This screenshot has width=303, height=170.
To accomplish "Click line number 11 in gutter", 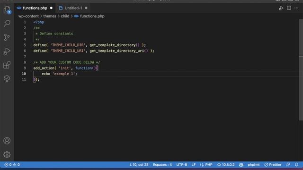I will pos(24,79).
